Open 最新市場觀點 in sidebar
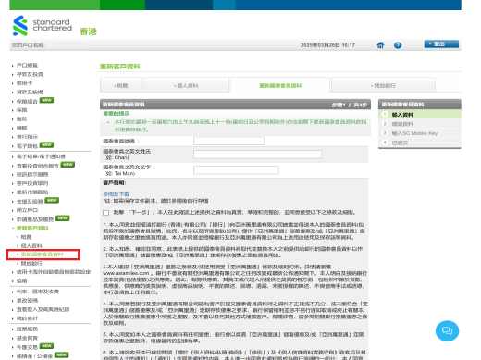 pos(32,192)
